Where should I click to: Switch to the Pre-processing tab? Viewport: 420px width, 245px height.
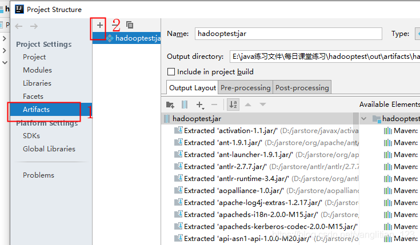[245, 88]
